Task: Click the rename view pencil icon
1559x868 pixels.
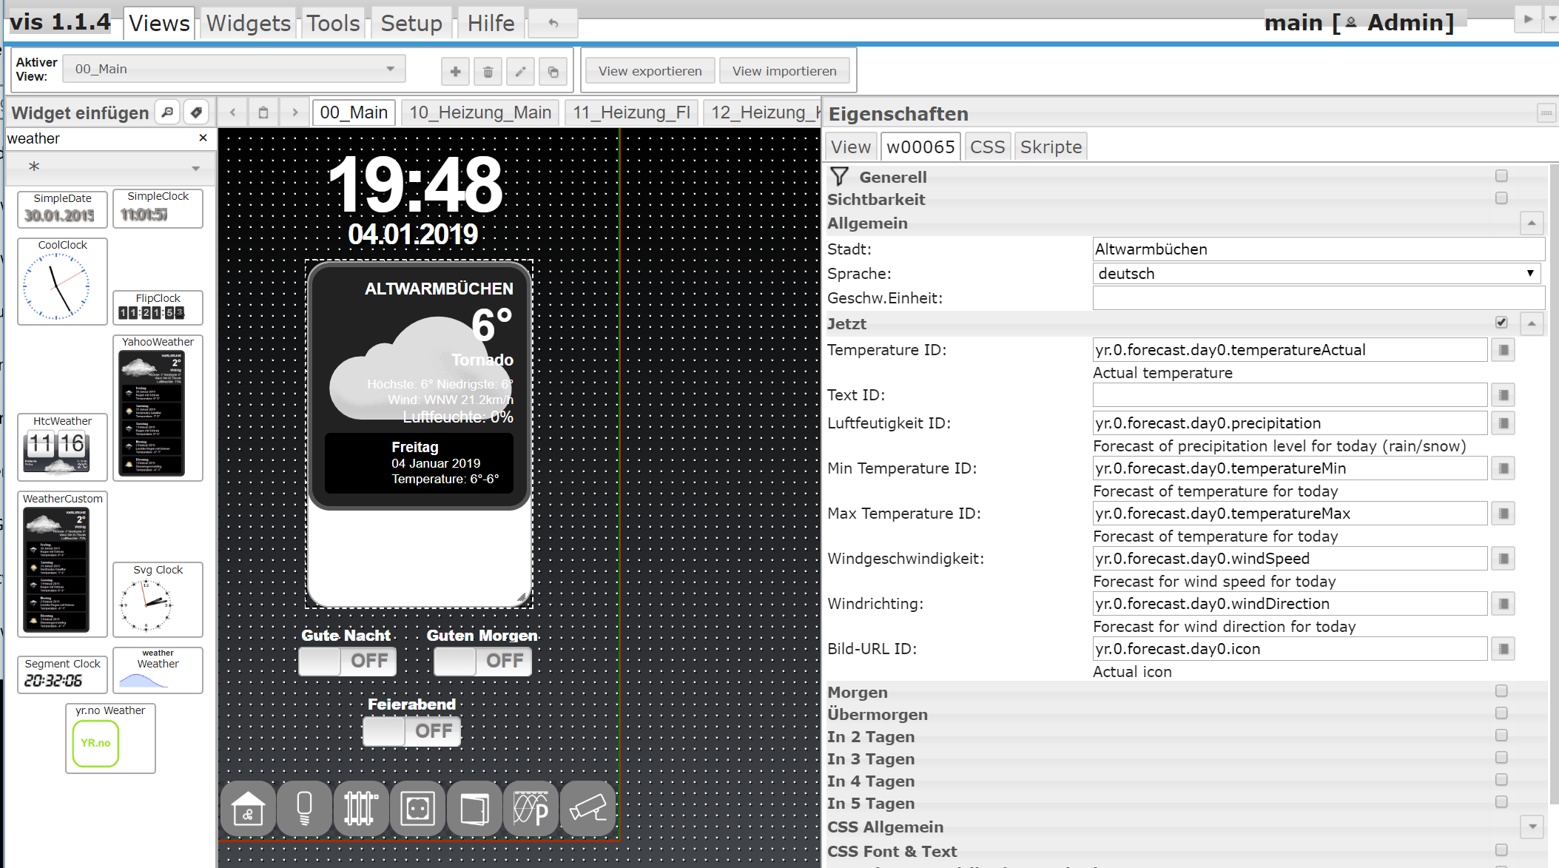Action: [520, 72]
